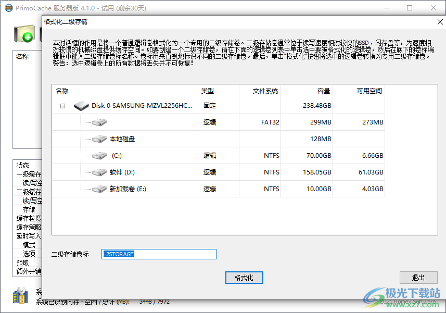Select the (C:) volume label
Viewport: 446px width, 313px height.
pos(117,156)
